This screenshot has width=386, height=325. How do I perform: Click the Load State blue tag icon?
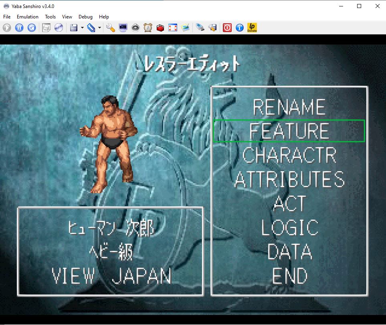click(91, 28)
